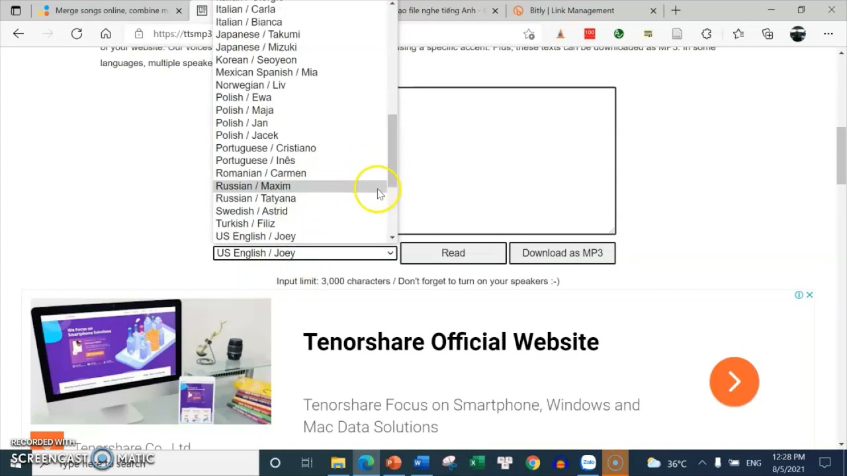
Task: Select Swedish / Astrid voice
Action: tap(300, 211)
